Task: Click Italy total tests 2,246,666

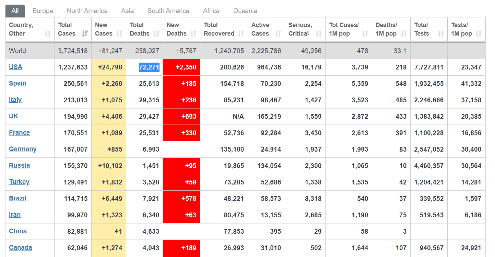Action: point(429,100)
